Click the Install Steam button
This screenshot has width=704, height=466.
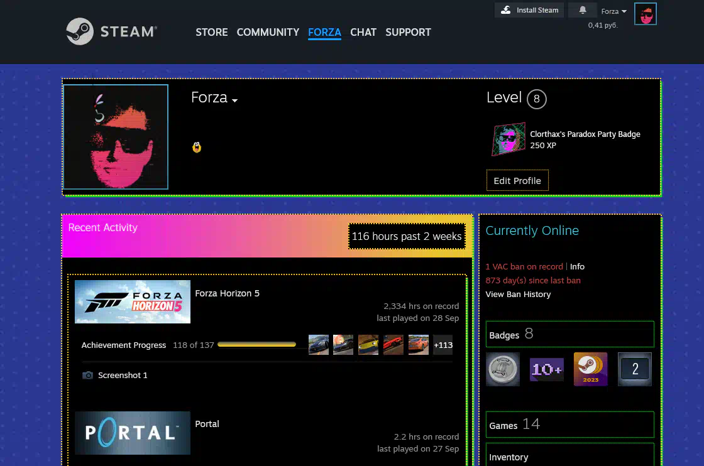[529, 10]
